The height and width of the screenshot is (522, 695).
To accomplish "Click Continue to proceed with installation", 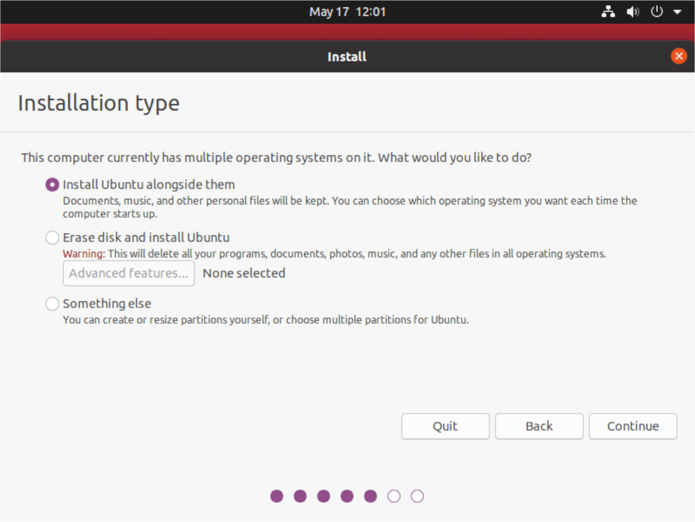I will pos(633,426).
